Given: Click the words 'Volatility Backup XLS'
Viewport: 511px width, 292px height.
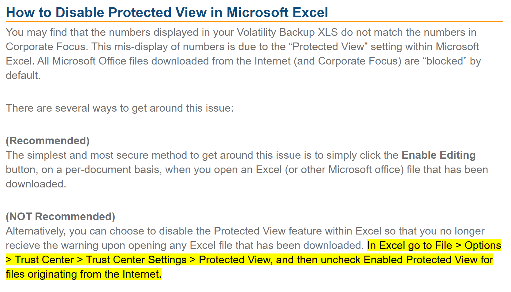Looking at the screenshot, I should pos(287,32).
